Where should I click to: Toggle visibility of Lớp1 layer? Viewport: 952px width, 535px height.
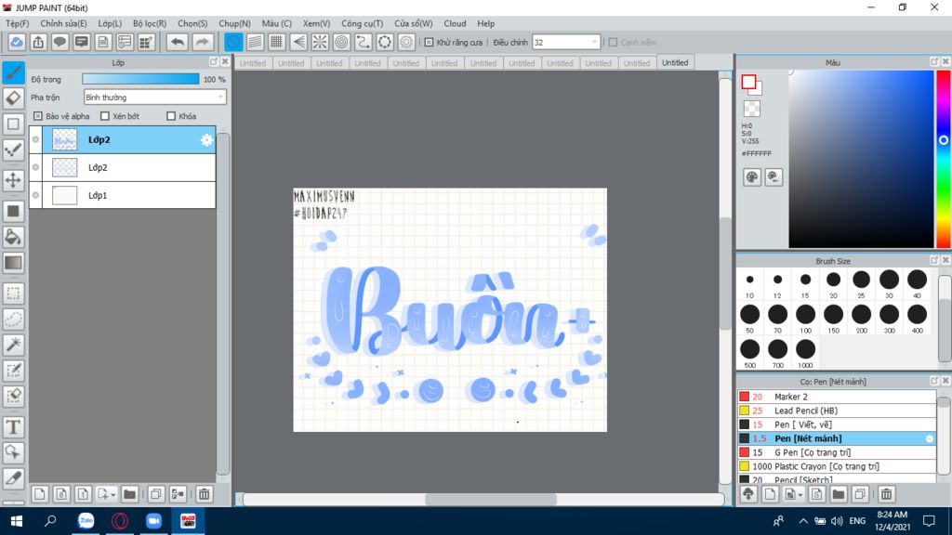(36, 195)
